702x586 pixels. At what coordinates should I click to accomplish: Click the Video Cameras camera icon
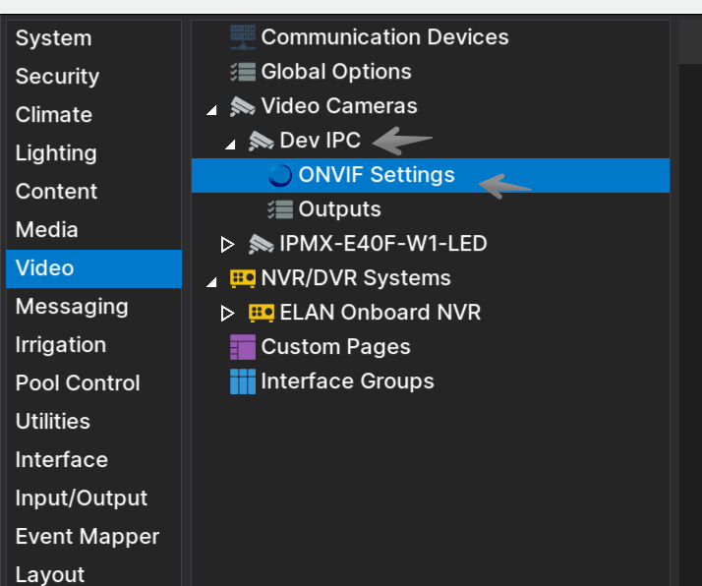(x=243, y=106)
